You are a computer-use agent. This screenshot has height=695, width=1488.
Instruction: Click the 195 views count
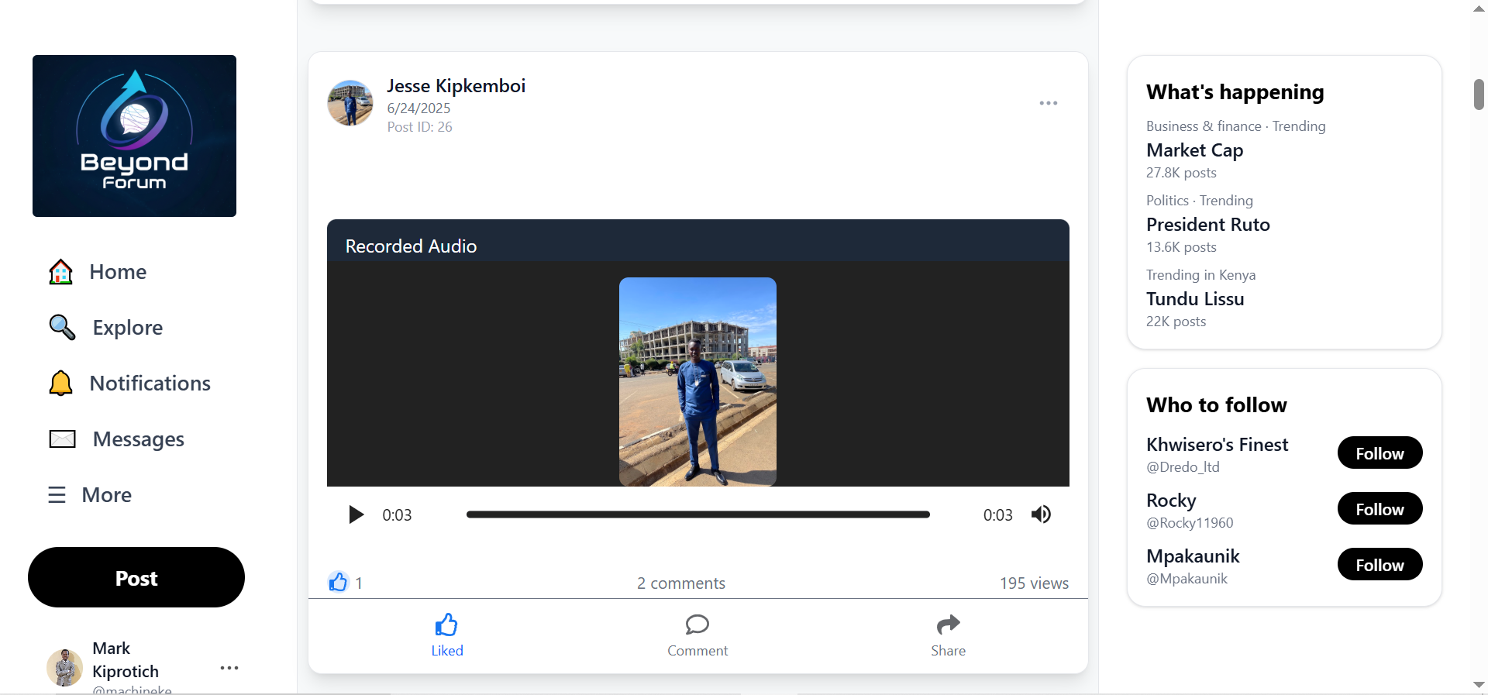click(1034, 583)
